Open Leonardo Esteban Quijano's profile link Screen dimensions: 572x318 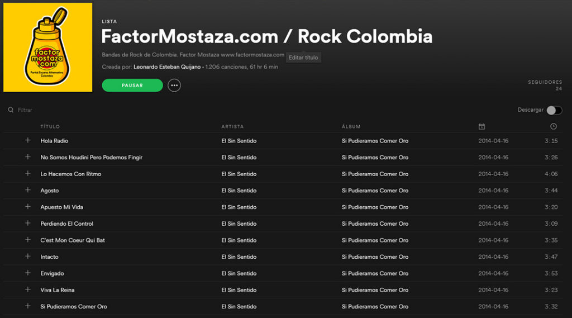(x=167, y=67)
